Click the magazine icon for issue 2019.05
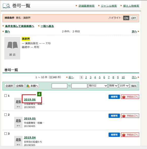 click(18, 123)
